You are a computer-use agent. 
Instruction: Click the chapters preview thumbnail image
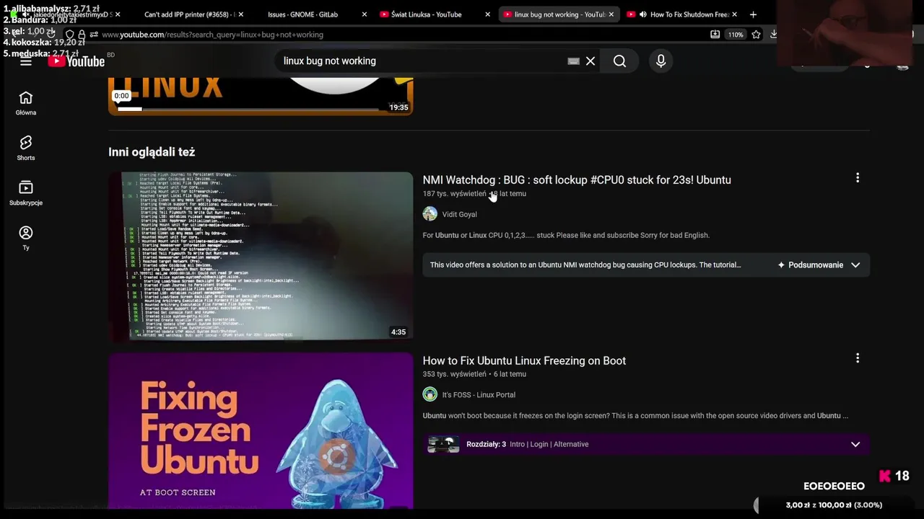pyautogui.click(x=443, y=444)
